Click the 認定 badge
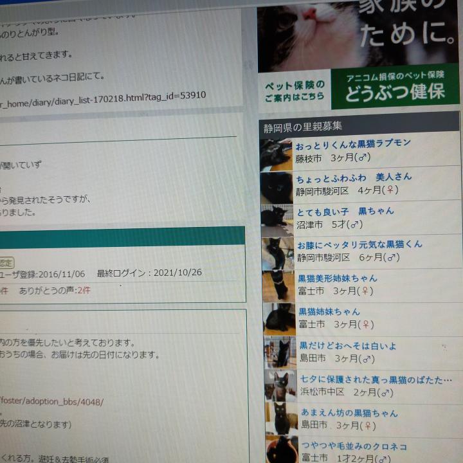 pyautogui.click(x=6, y=262)
